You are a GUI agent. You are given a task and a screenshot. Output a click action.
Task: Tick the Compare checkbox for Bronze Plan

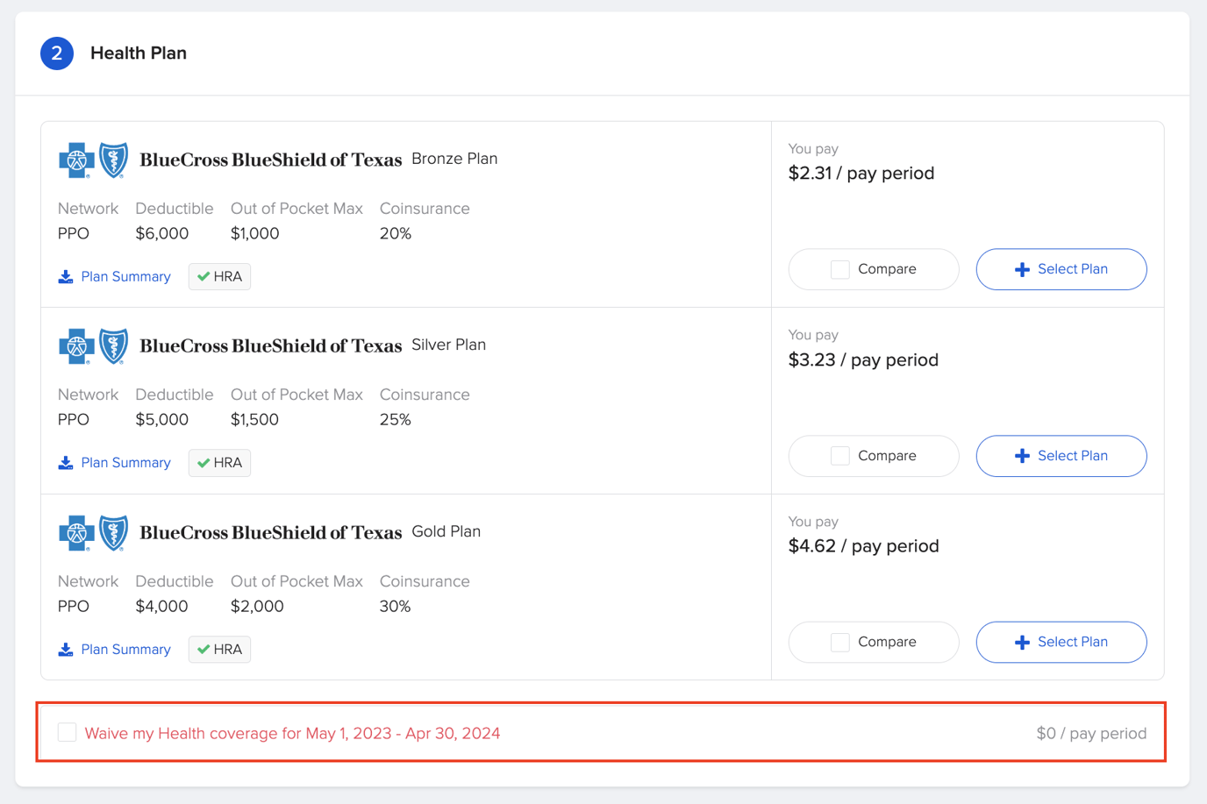[839, 269]
